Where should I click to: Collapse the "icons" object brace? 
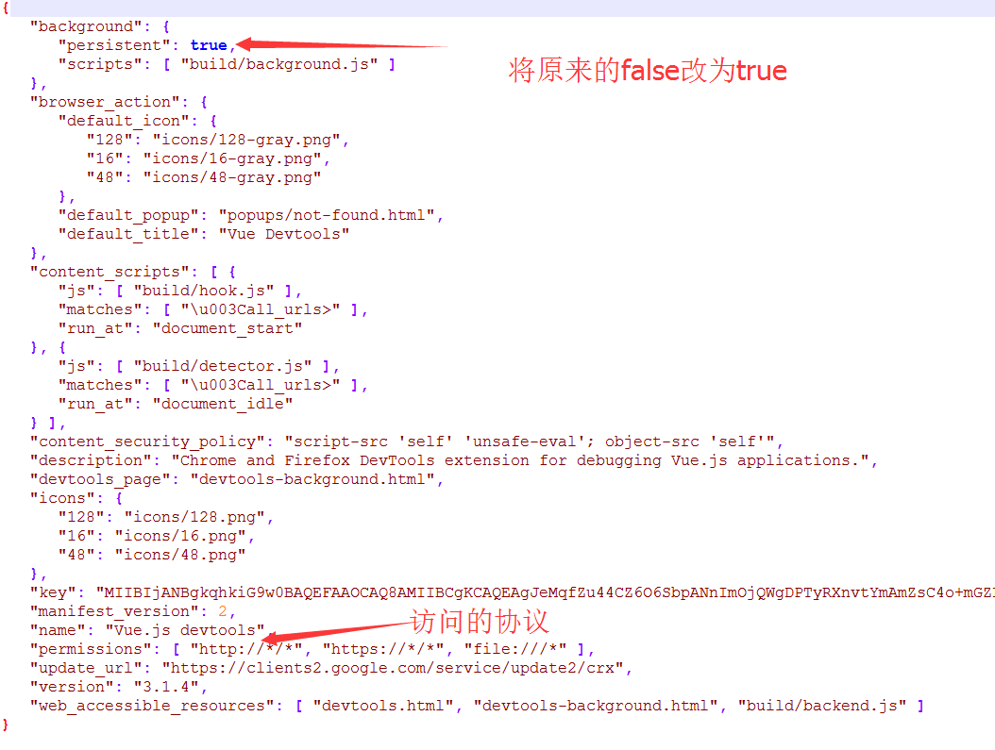click(119, 498)
